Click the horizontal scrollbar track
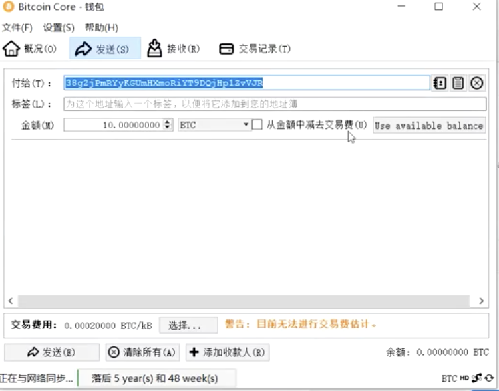Image resolution: width=499 pixels, height=391 pixels. (244, 301)
